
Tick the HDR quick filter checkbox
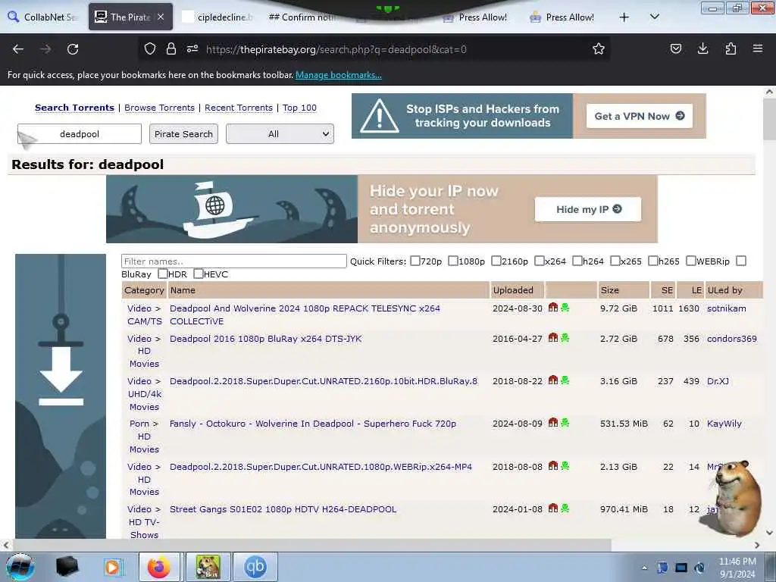click(x=162, y=274)
